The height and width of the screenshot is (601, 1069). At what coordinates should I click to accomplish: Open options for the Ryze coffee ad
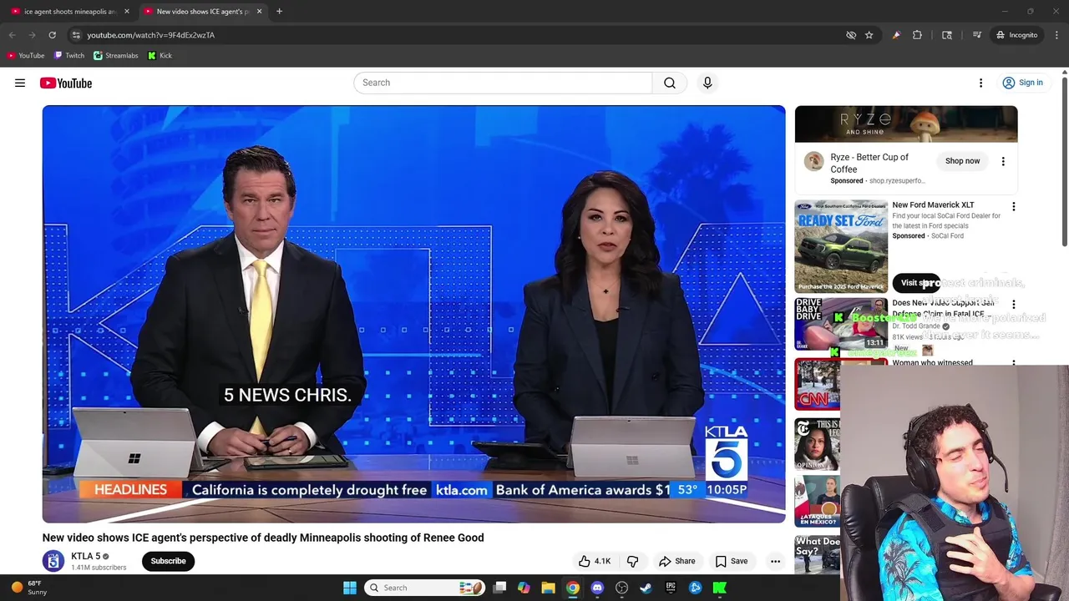click(1003, 161)
